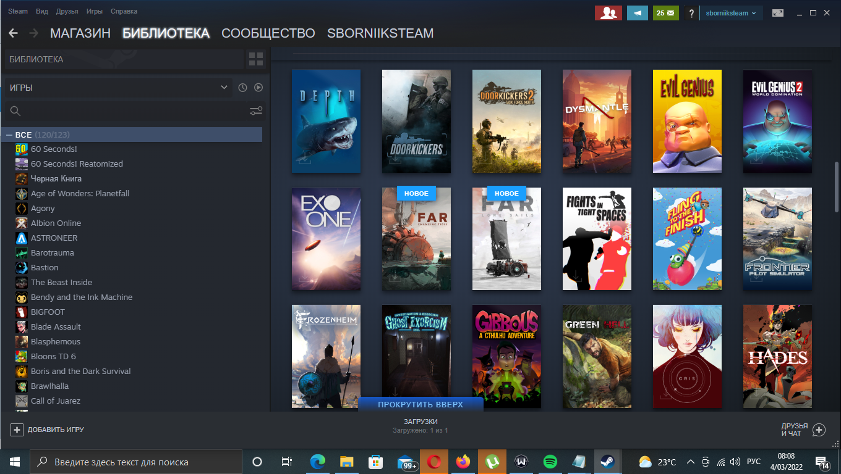Viewport: 841px width, 474px height.
Task: Go to the СООБЩЕСТВО tab
Action: tap(268, 33)
